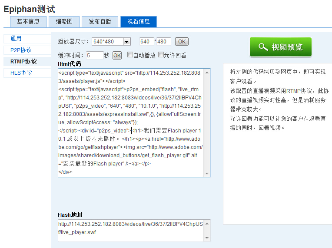332x248 pixels.
Task: Select 通用 in the left sidebar
Action: click(x=16, y=39)
